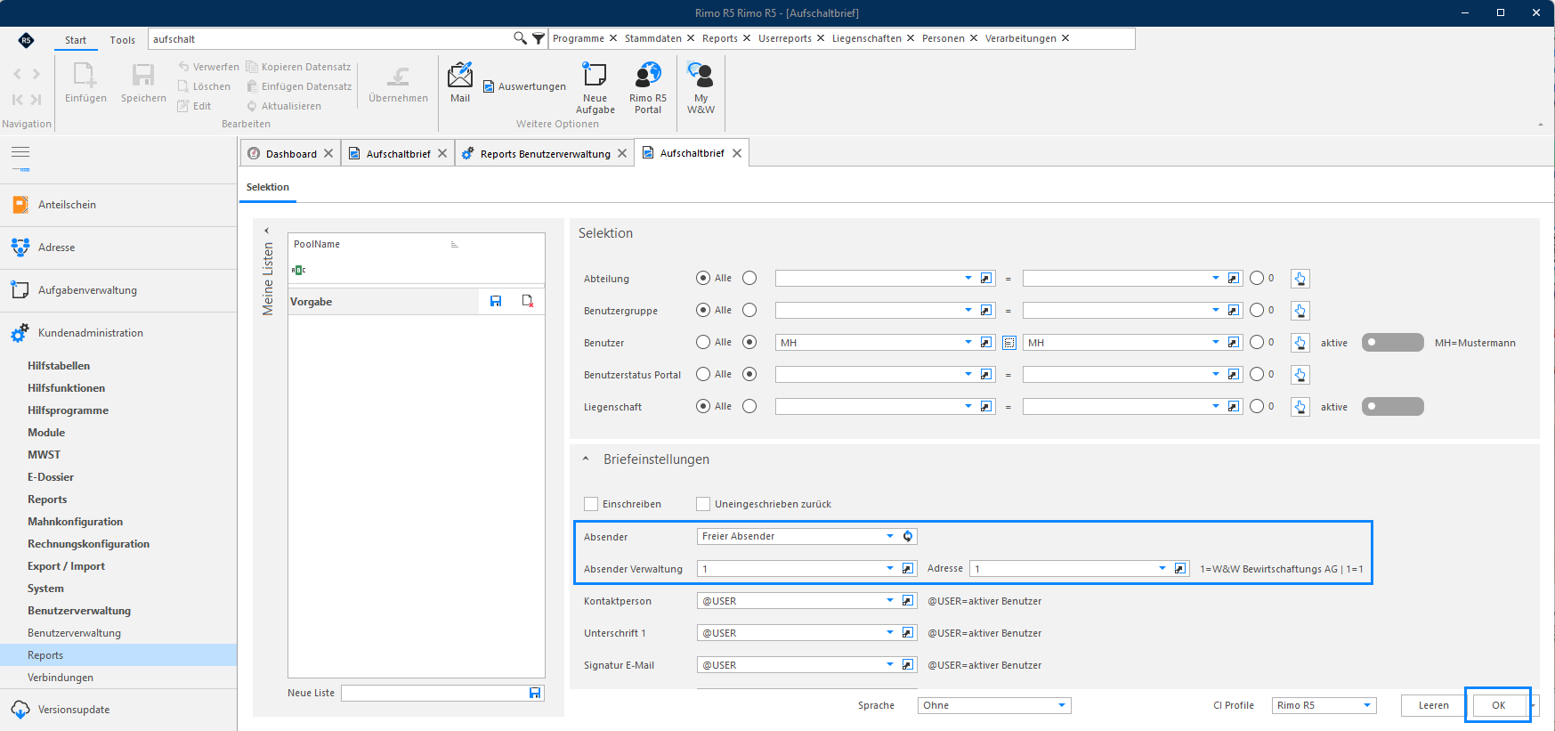The image size is (1555, 731).
Task: Open the CI Profile Rimo R5 dropdown
Action: [x=1367, y=705]
